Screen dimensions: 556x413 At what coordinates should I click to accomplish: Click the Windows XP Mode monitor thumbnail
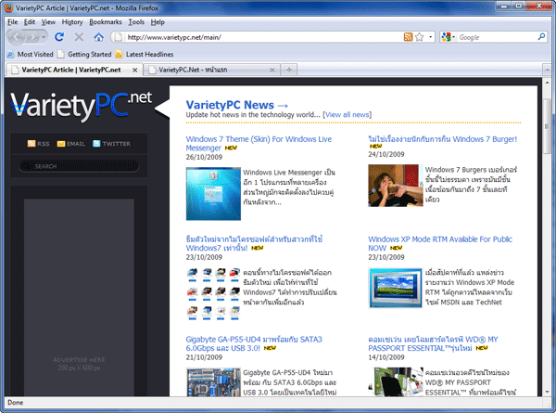pyautogui.click(x=396, y=288)
